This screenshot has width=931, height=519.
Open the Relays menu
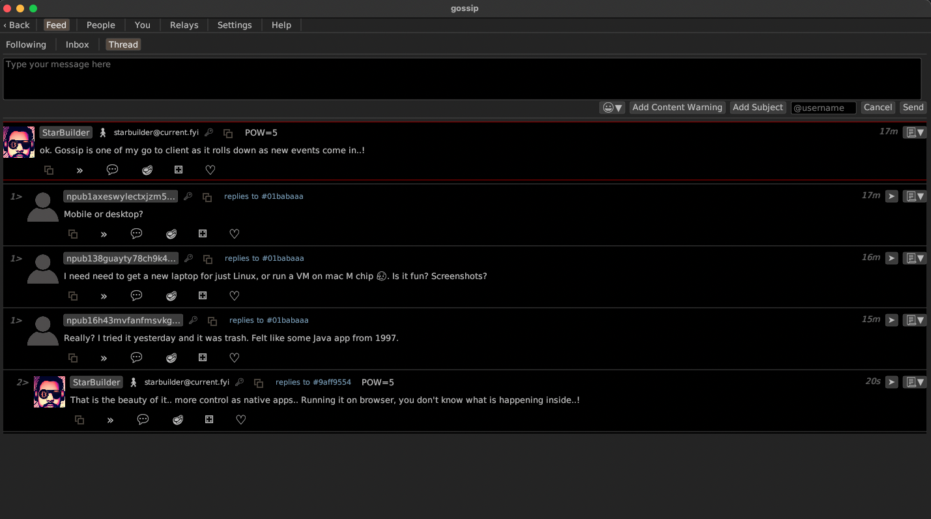tap(184, 25)
